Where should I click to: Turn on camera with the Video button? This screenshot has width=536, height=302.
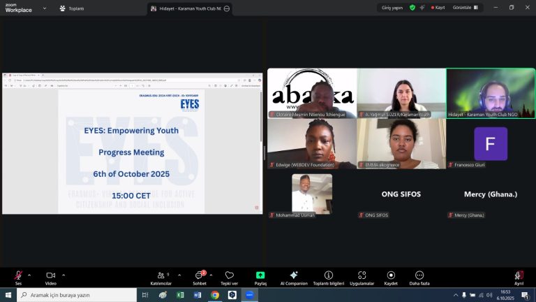(x=50, y=276)
